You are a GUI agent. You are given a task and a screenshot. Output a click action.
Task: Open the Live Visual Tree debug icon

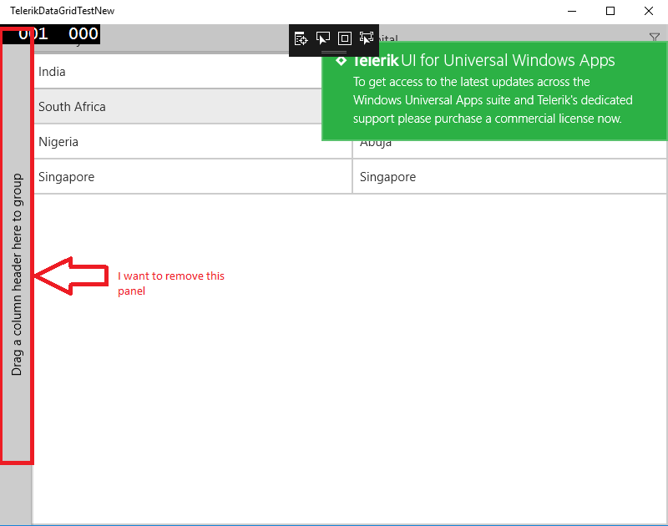301,38
